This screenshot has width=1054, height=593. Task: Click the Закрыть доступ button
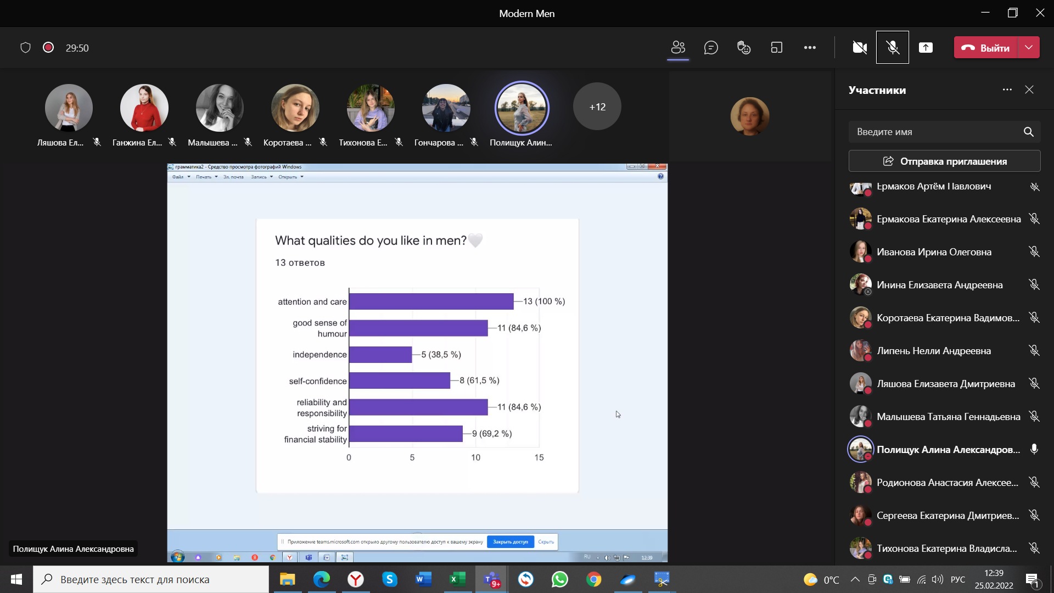(511, 541)
